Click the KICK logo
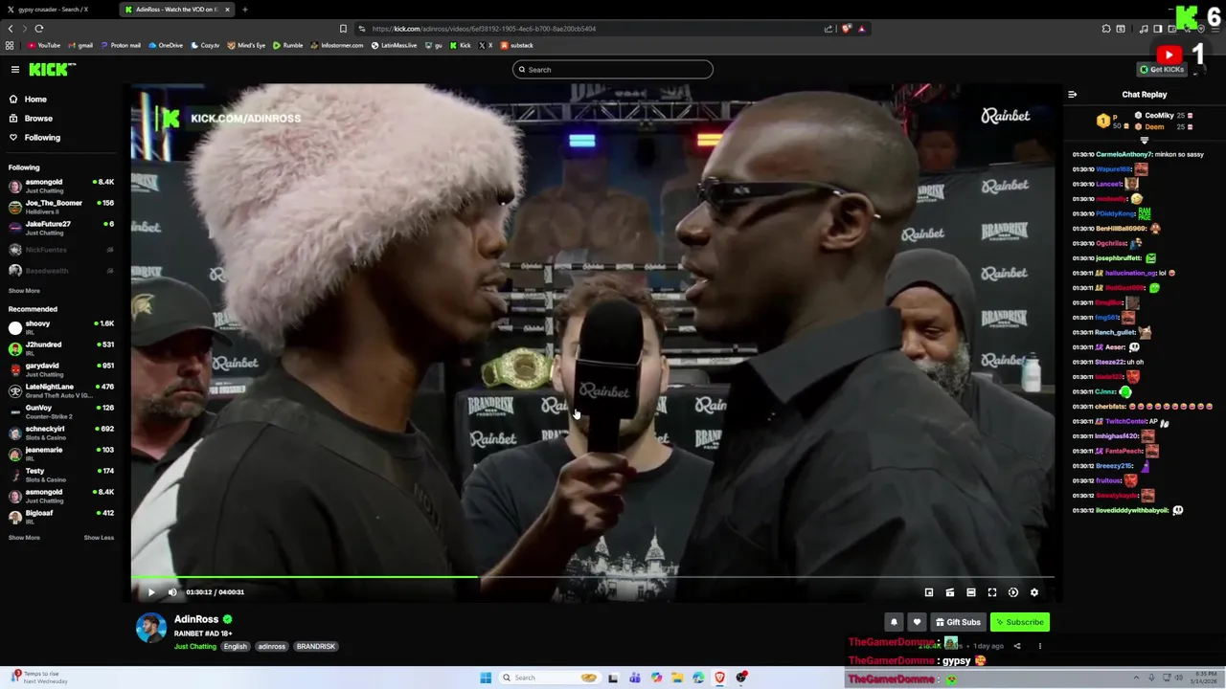This screenshot has width=1226, height=689. pyautogui.click(x=52, y=70)
